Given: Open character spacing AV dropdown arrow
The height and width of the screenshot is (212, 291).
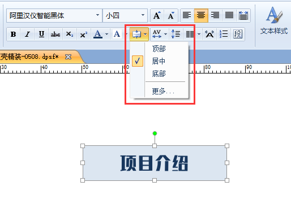Looking at the screenshot, I should (x=165, y=34).
